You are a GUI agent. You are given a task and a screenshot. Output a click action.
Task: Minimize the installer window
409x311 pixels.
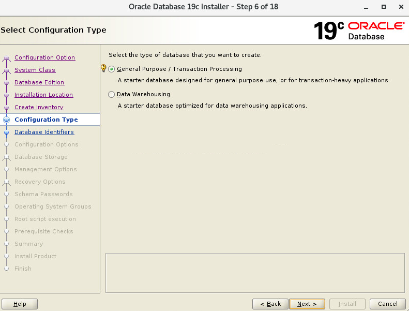(x=366, y=7)
